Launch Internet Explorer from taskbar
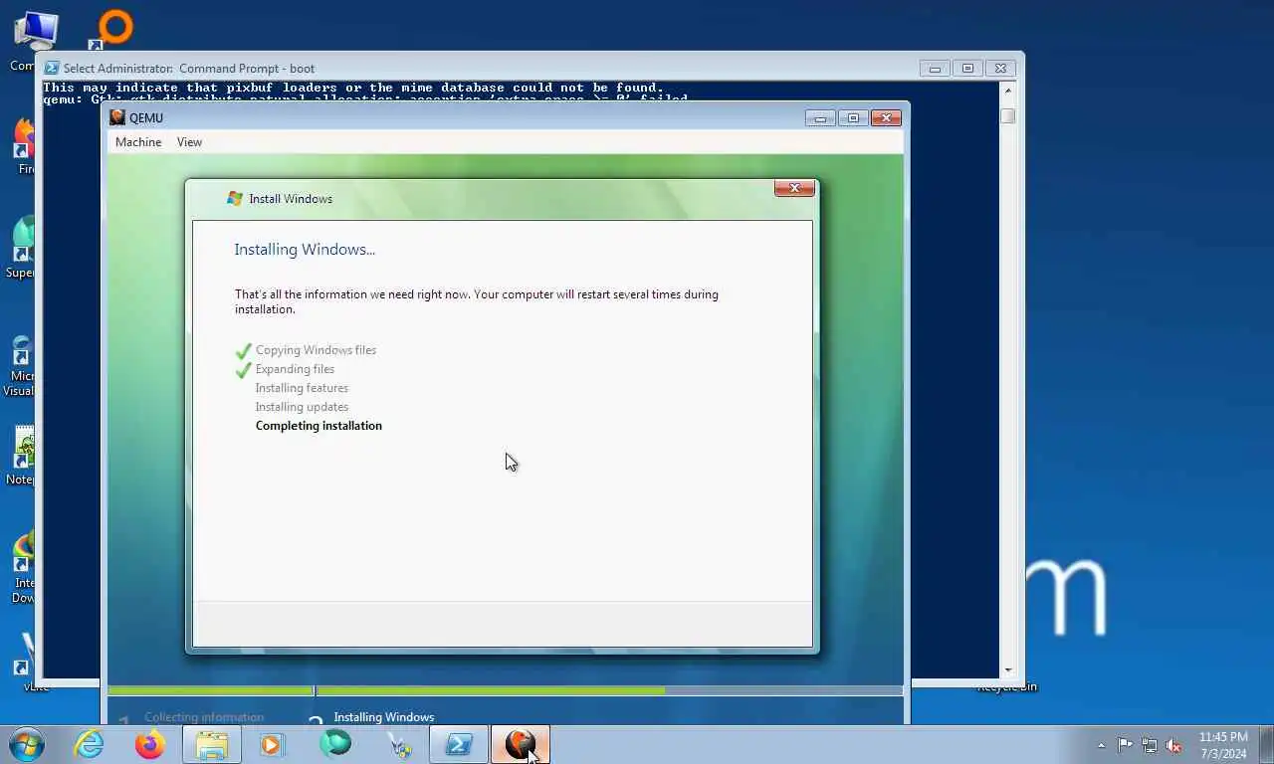 [x=90, y=744]
